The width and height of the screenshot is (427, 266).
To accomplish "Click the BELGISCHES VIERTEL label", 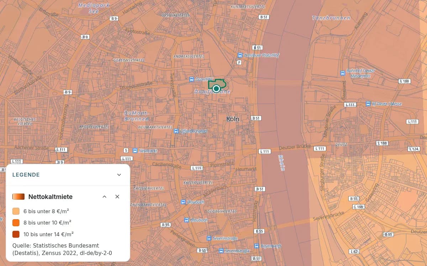I will tap(25, 122).
